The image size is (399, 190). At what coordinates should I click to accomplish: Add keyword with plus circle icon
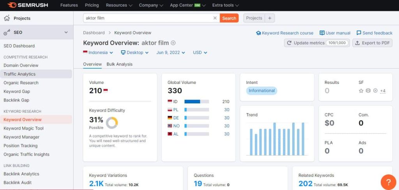pos(173,43)
